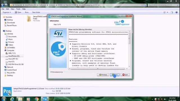Click the Explorer back navigation arrow
The image size is (180, 101).
click(3, 5)
